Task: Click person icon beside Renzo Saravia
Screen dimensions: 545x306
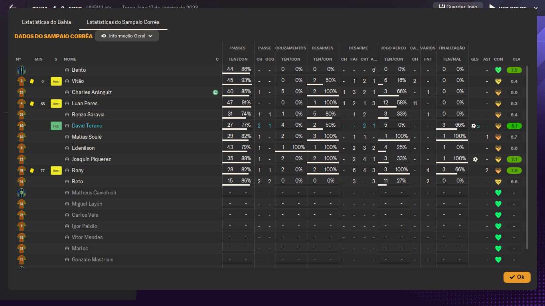Action: pos(67,115)
